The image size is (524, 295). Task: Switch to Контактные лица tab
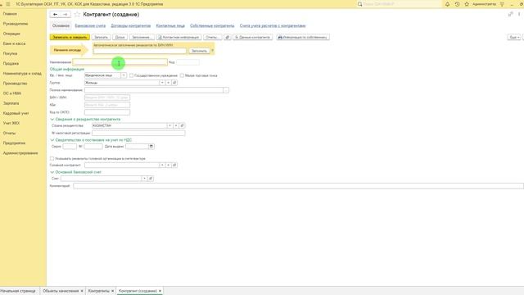170,25
